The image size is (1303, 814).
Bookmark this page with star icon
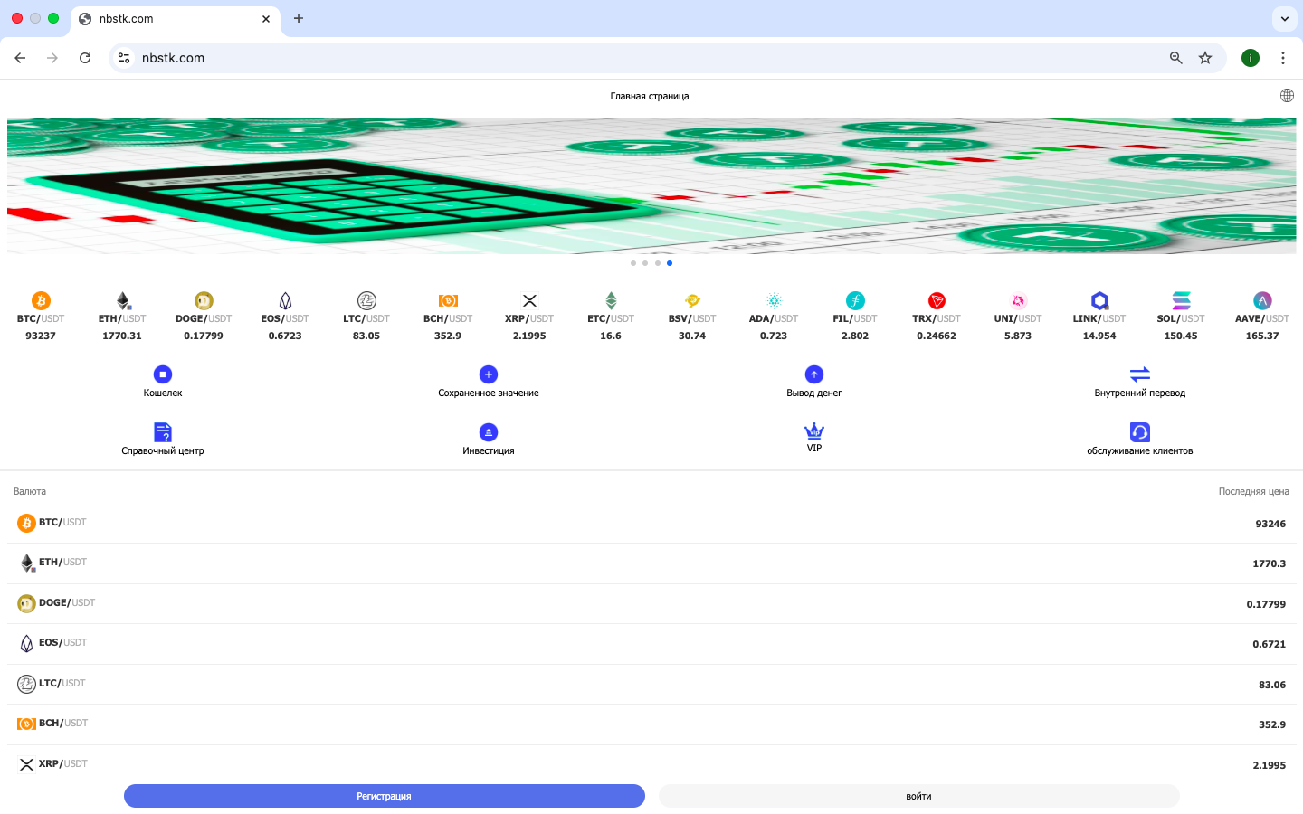pyautogui.click(x=1205, y=58)
